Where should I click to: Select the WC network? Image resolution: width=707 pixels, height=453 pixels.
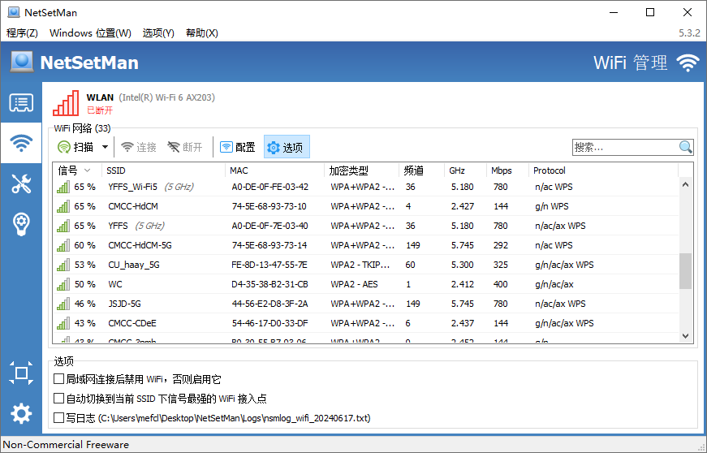click(365, 284)
